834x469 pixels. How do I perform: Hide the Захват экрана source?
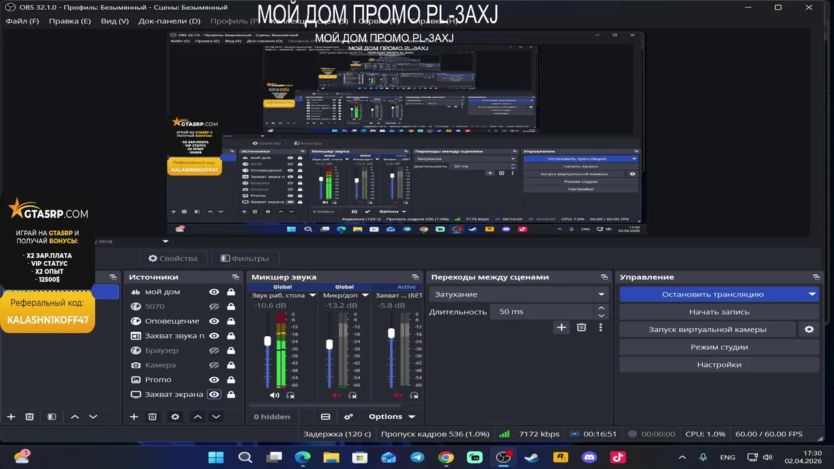pyautogui.click(x=214, y=395)
